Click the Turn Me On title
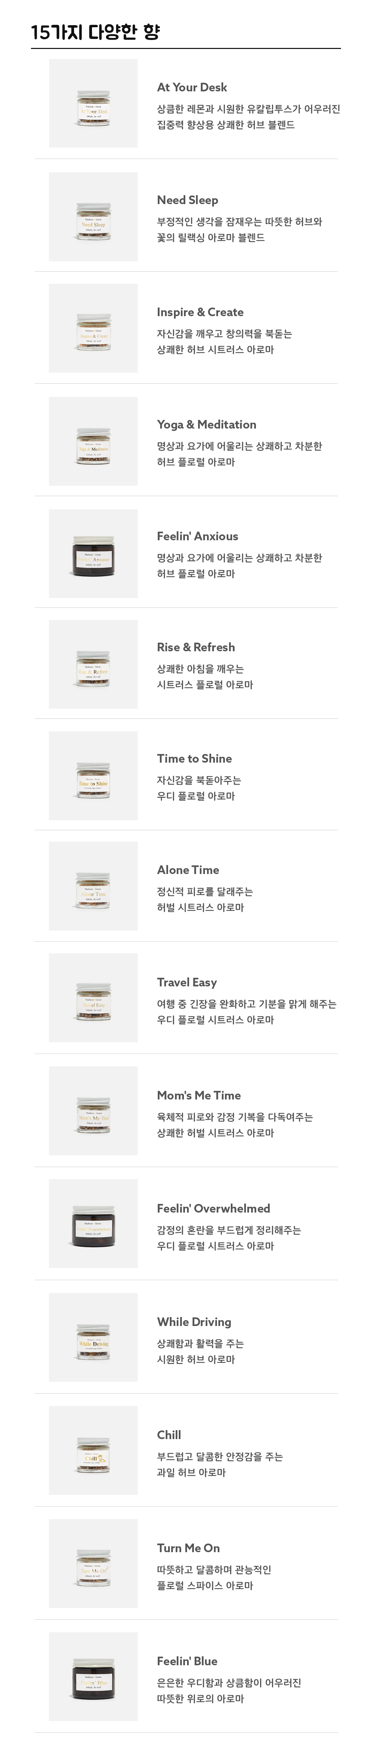Image resolution: width=372 pixels, height=1748 pixels. click(x=188, y=1548)
